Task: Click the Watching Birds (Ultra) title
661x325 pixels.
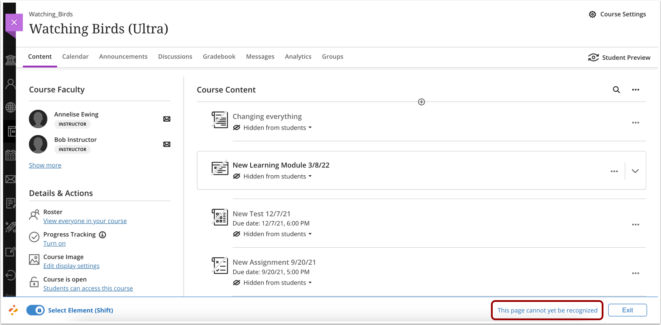Action: 99,29
